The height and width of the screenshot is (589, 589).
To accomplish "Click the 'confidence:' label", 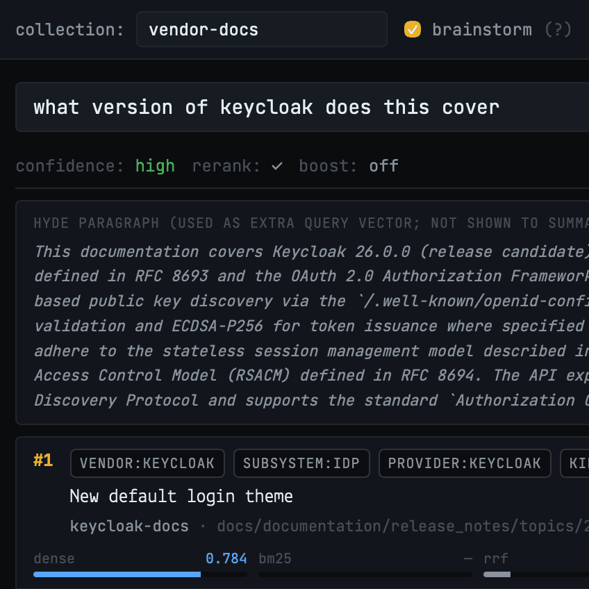I will (x=70, y=165).
